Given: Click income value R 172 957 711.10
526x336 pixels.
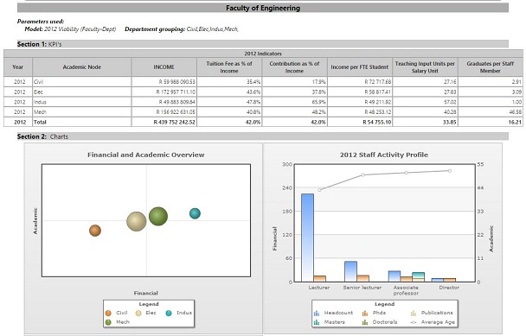Looking at the screenshot, I should pyautogui.click(x=176, y=92).
